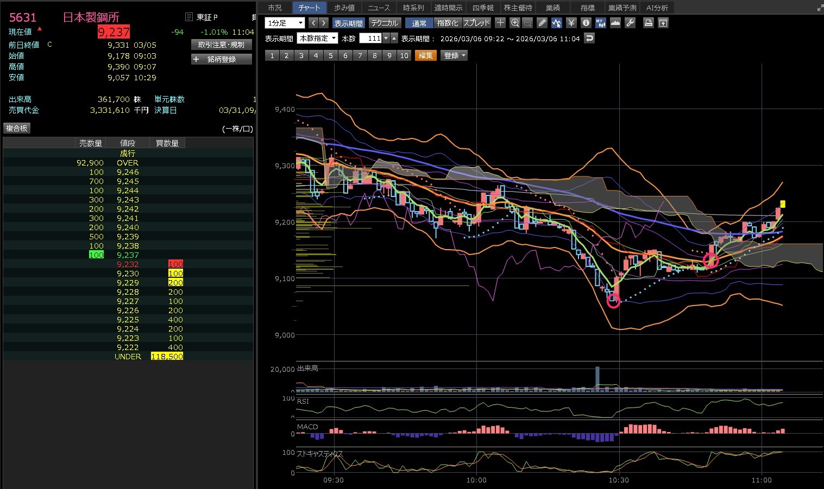This screenshot has height=489, width=824.
Task: Click the 本数 bar count input field
Action: pyautogui.click(x=371, y=39)
